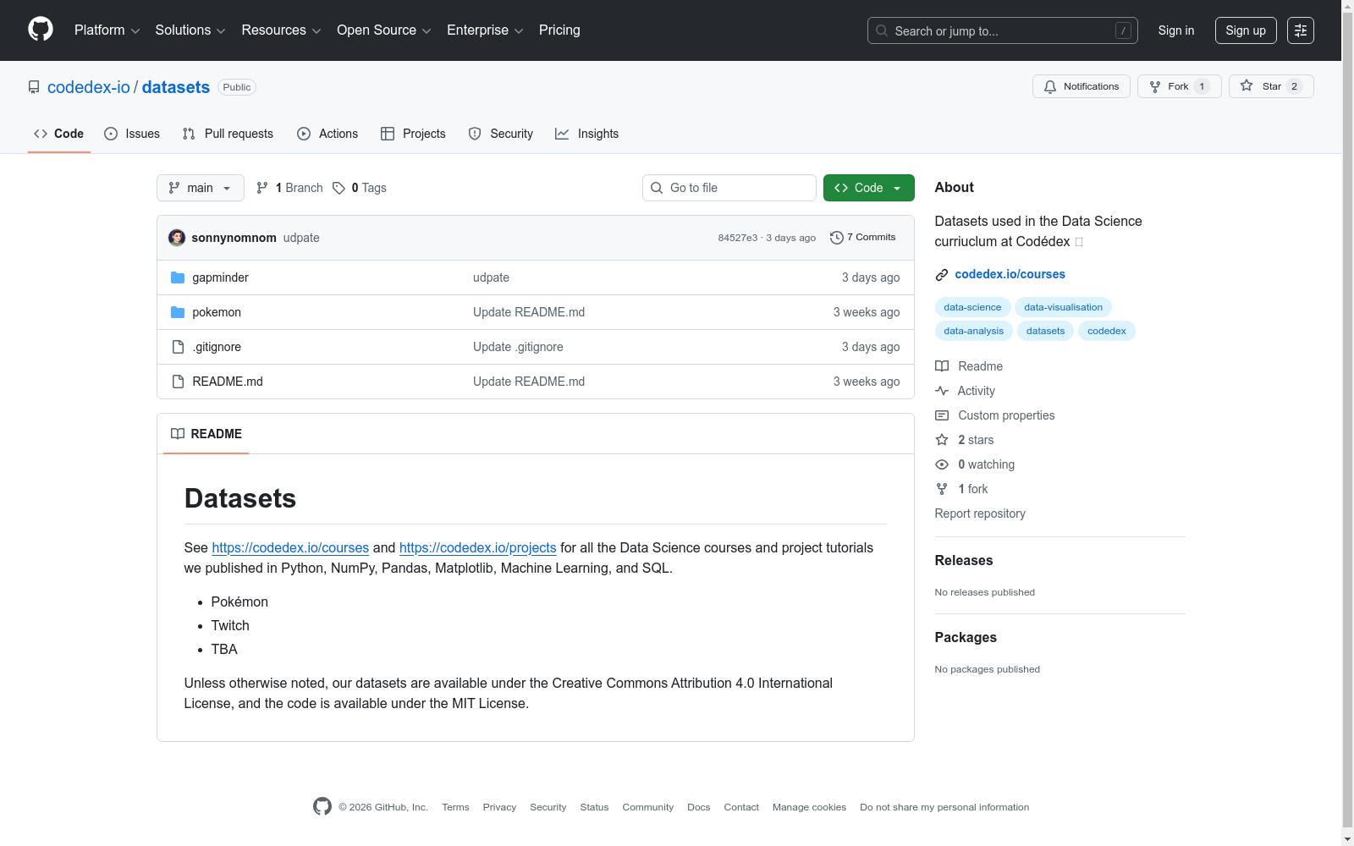This screenshot has width=1354, height=846.
Task: Open the Terms footer link
Action: coord(455,807)
